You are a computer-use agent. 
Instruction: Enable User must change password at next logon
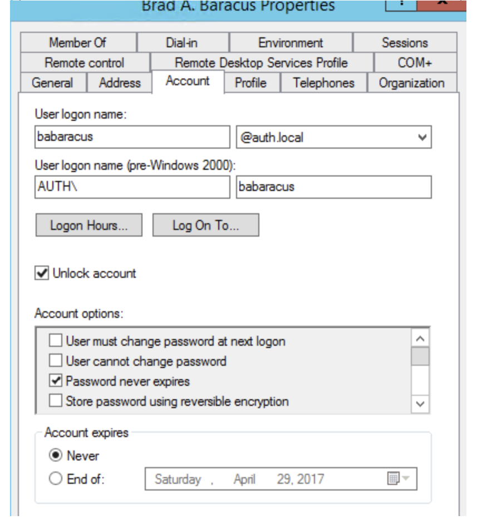pos(56,341)
